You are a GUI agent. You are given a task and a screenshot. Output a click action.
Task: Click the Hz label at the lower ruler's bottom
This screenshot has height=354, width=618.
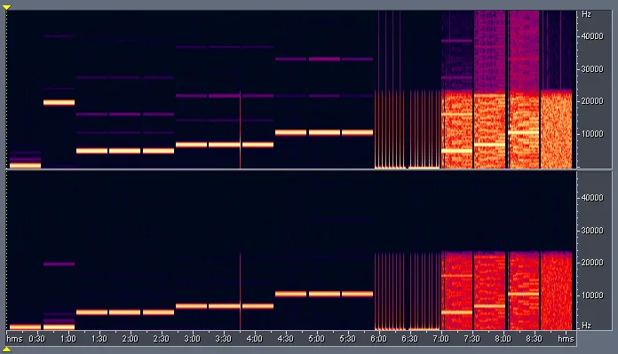point(586,326)
